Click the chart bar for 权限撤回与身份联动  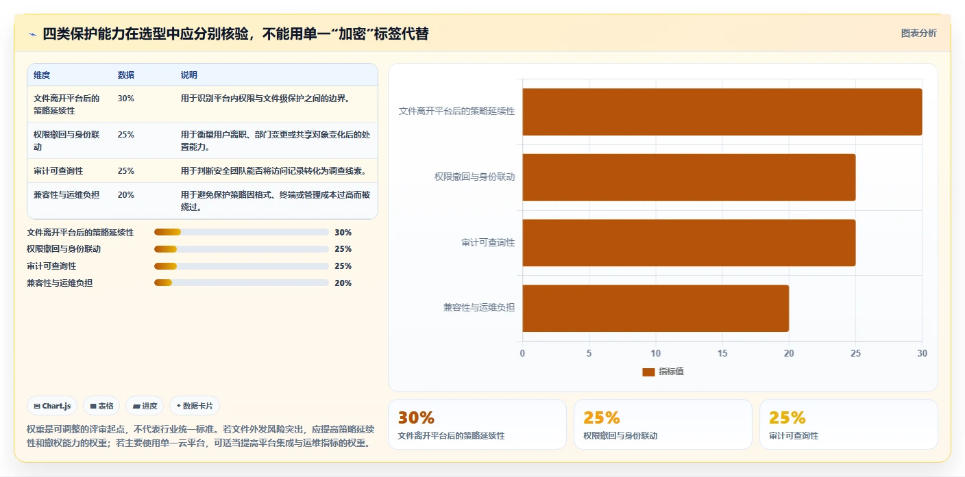coord(689,177)
